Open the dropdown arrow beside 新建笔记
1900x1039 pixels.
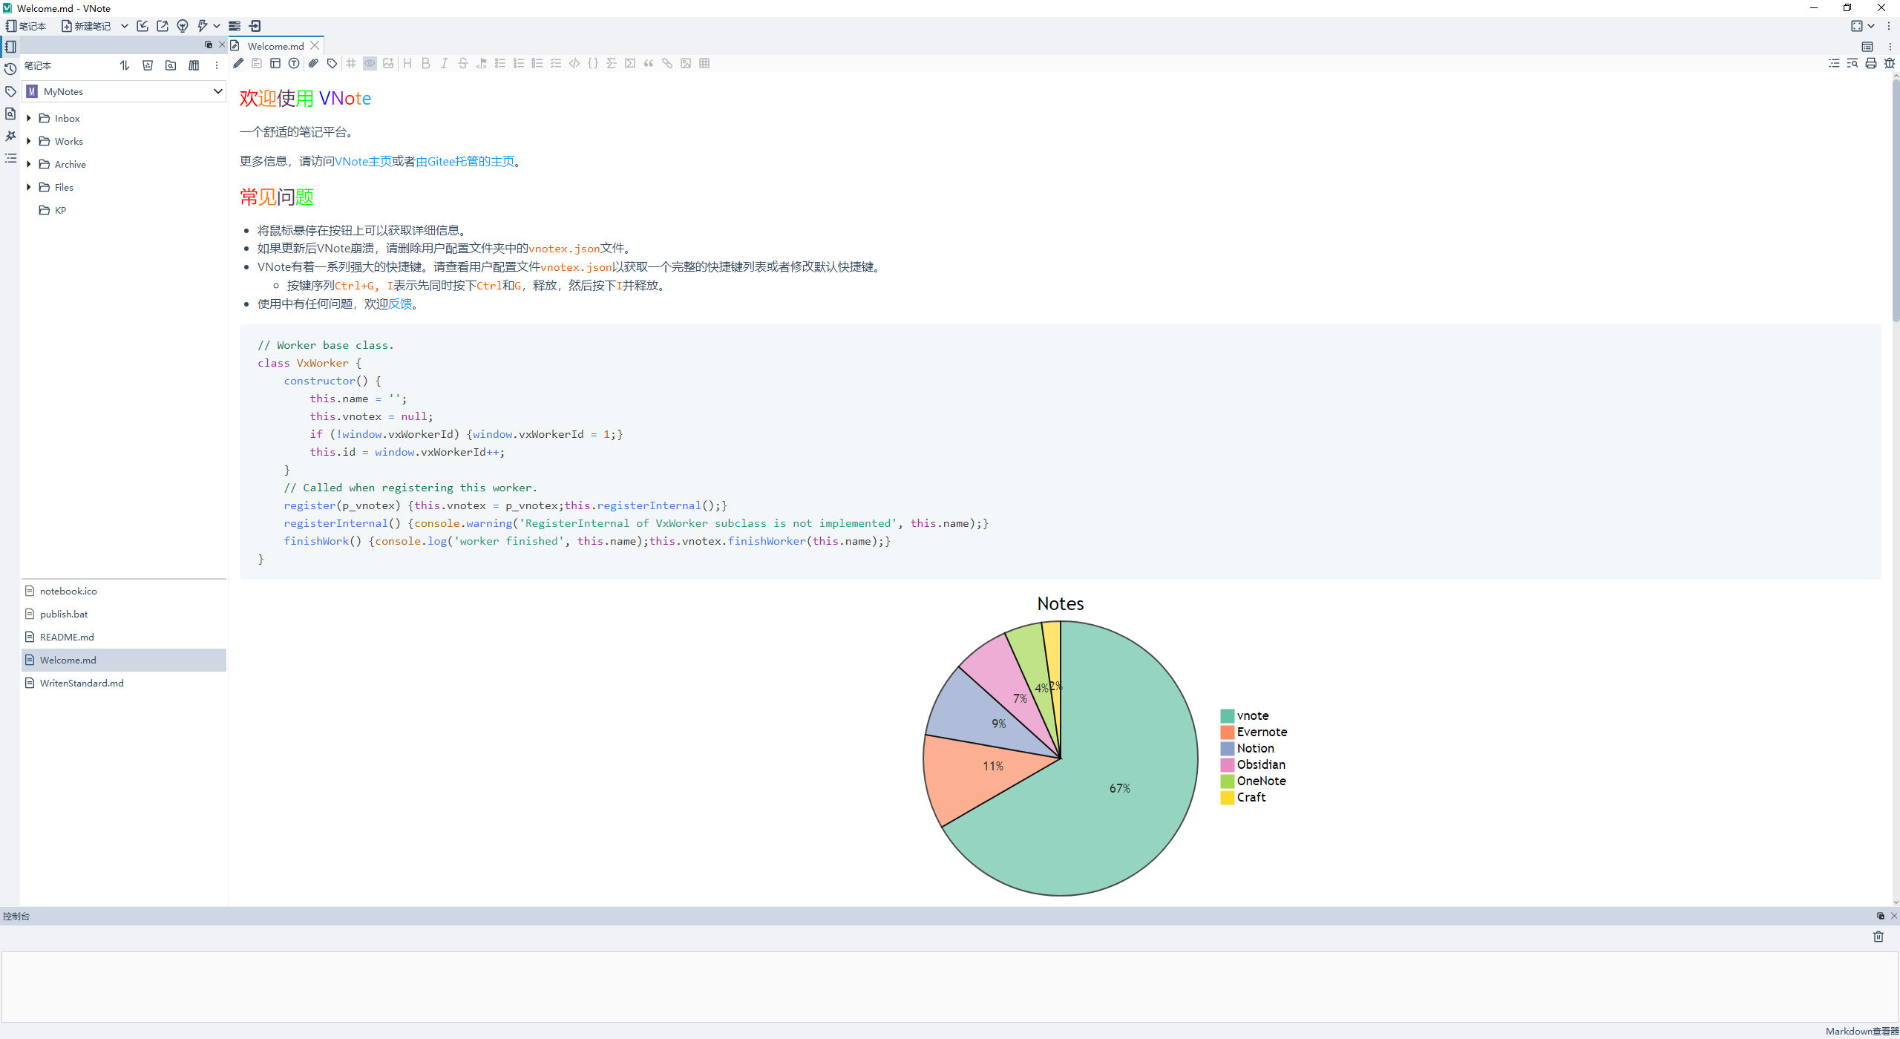125,26
